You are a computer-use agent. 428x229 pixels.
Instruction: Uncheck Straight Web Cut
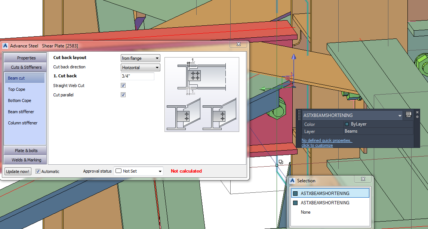pos(123,85)
